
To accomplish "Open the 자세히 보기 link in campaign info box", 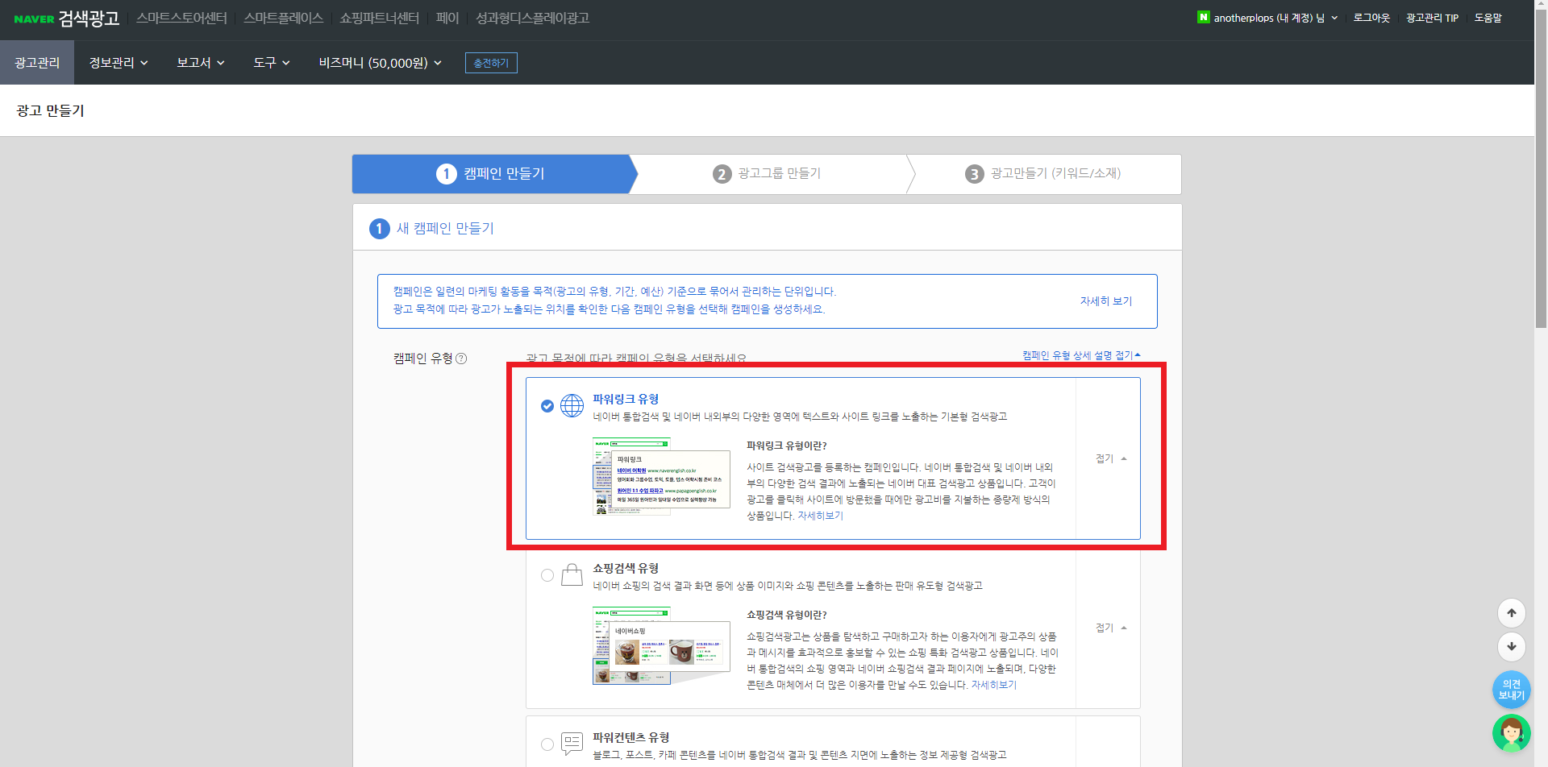I will (x=1106, y=301).
